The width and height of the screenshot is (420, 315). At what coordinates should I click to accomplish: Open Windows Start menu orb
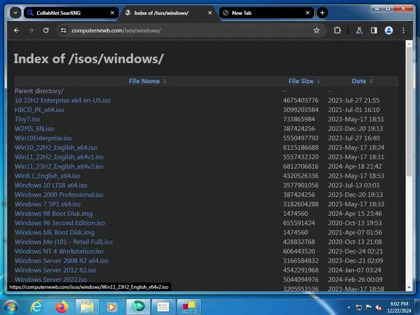click(x=10, y=307)
